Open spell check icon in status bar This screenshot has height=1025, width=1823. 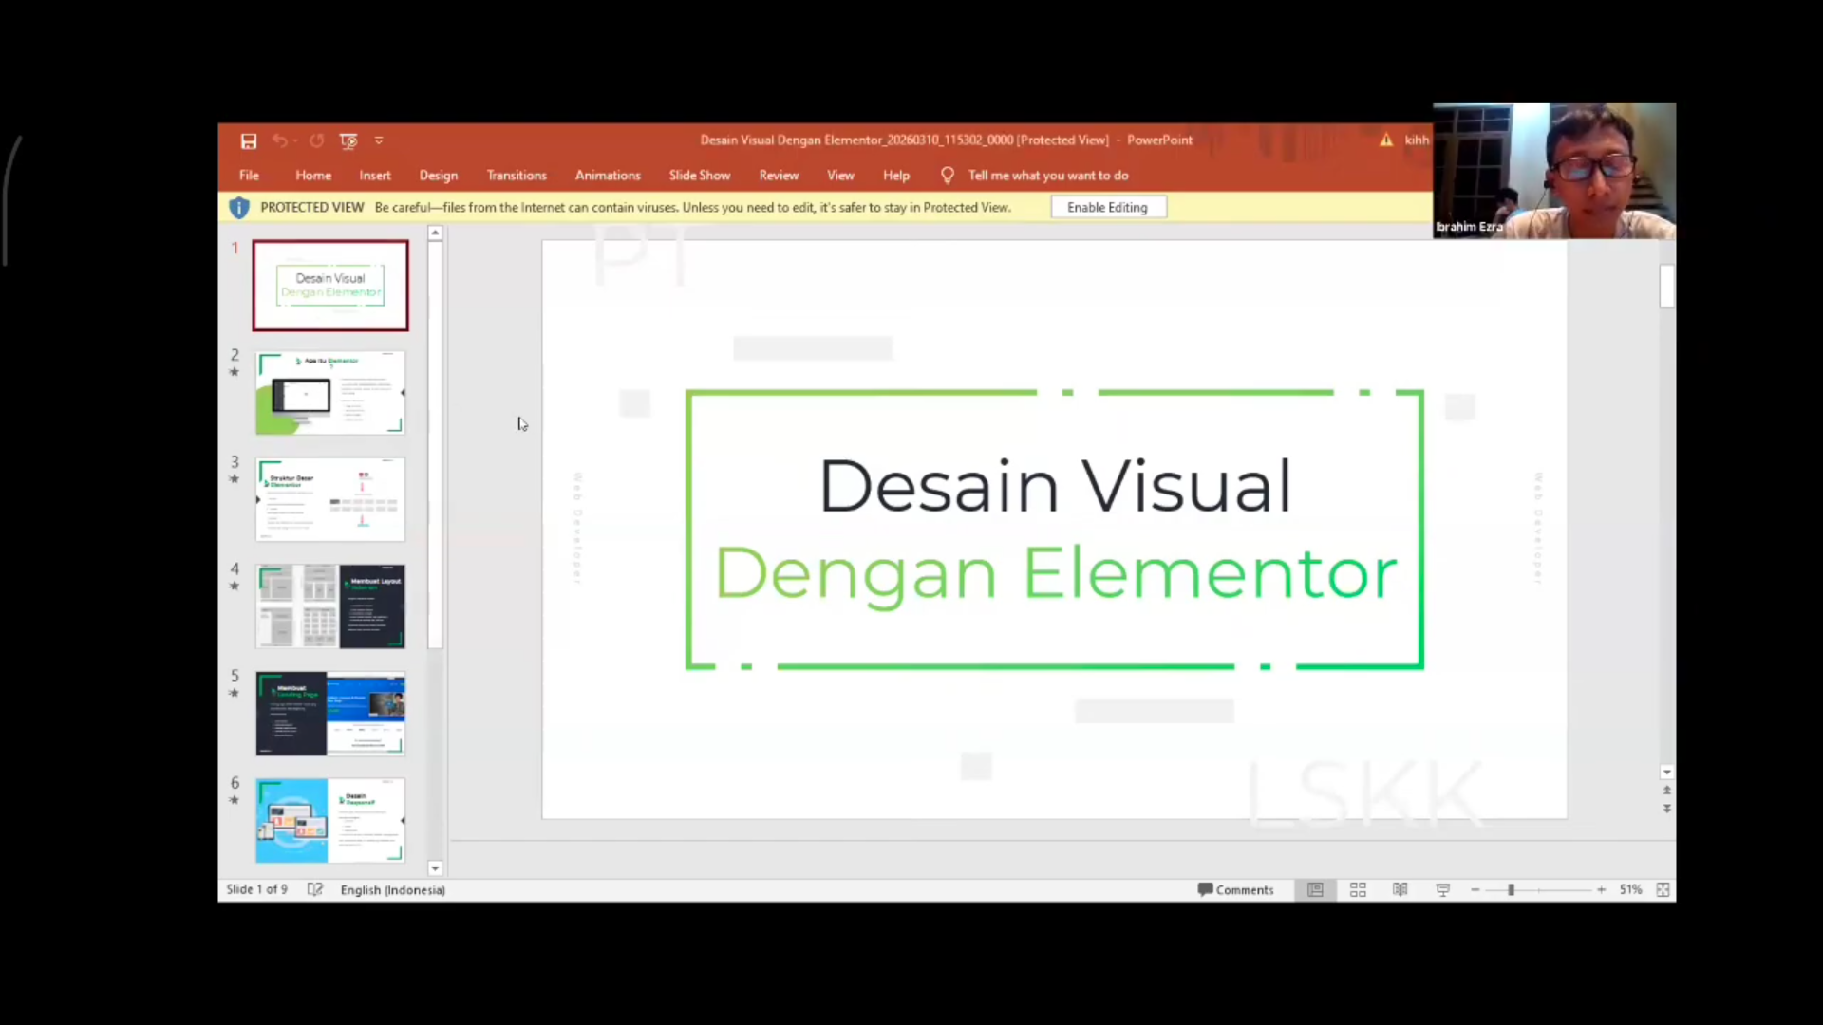tap(315, 889)
